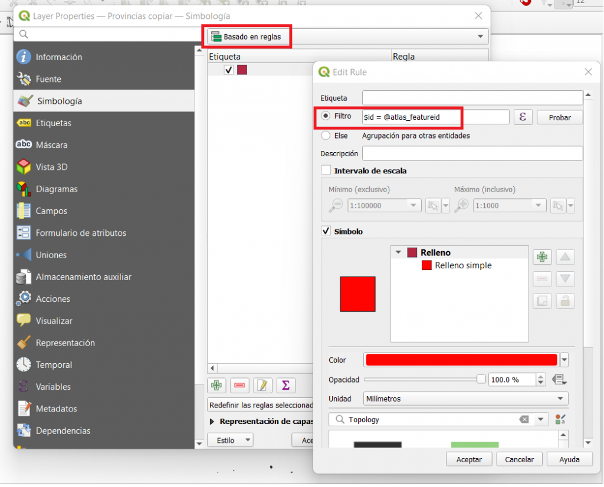The width and height of the screenshot is (604, 487).
Task: Select the Filtro radio button
Action: tap(326, 116)
